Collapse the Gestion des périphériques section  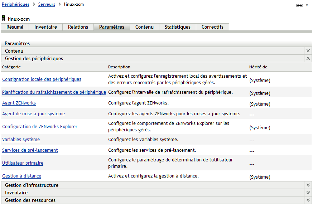tap(308, 58)
